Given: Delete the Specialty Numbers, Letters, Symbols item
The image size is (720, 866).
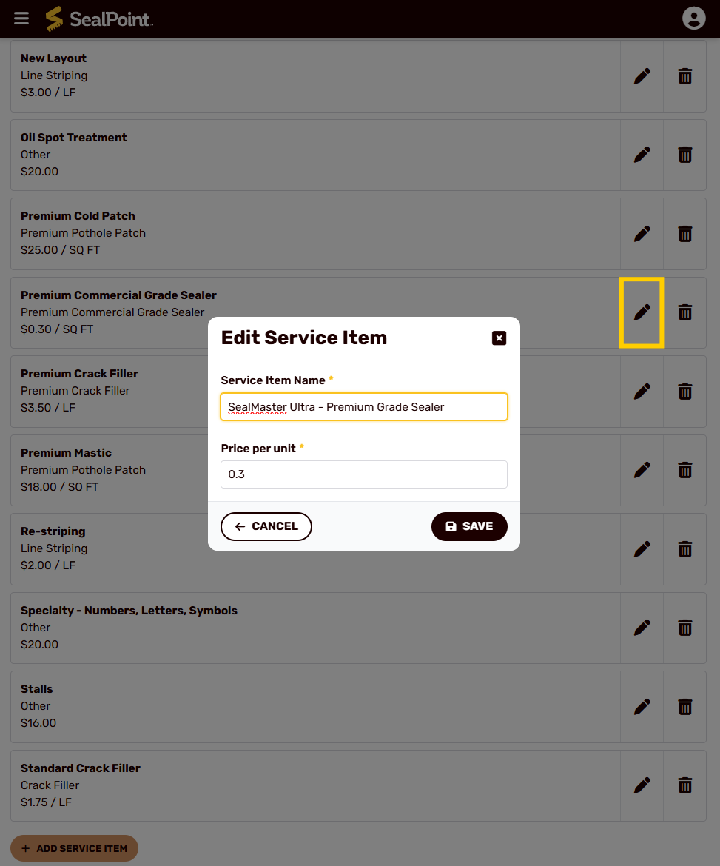Looking at the screenshot, I should point(684,628).
